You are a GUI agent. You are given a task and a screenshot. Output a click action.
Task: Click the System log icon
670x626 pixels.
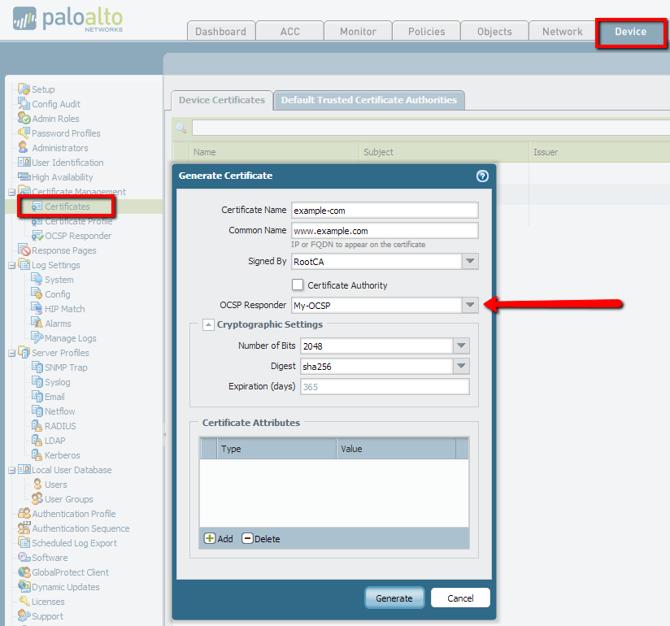point(37,279)
